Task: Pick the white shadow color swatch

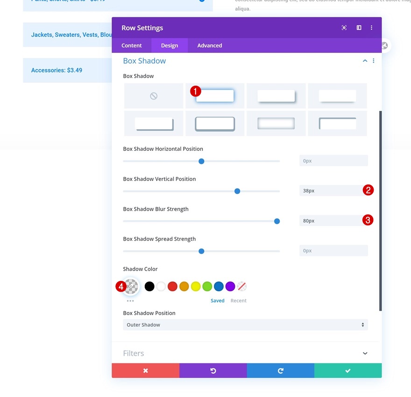Action: [161, 287]
